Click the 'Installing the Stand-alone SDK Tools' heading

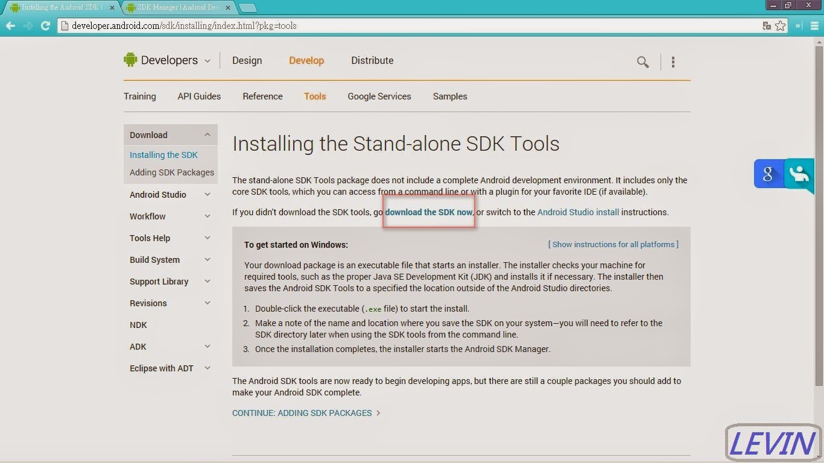(396, 144)
